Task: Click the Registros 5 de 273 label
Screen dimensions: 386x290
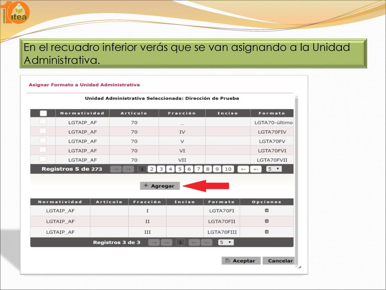Action: tap(72, 169)
